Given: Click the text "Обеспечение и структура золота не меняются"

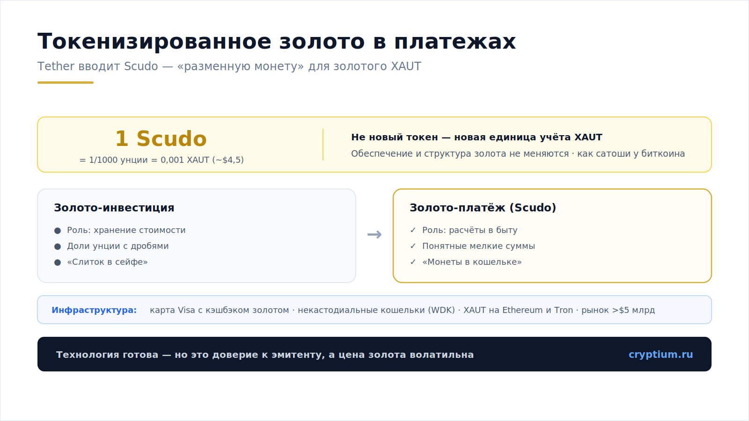Looking at the screenshot, I should coord(460,153).
